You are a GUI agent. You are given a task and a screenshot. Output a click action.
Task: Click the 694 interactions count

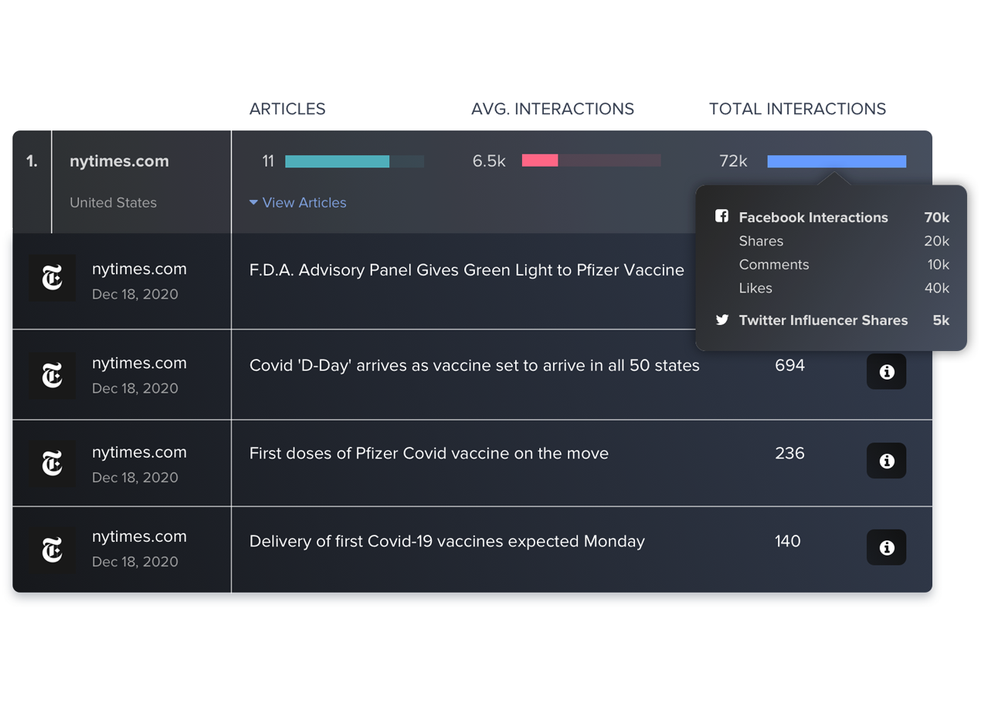click(789, 366)
